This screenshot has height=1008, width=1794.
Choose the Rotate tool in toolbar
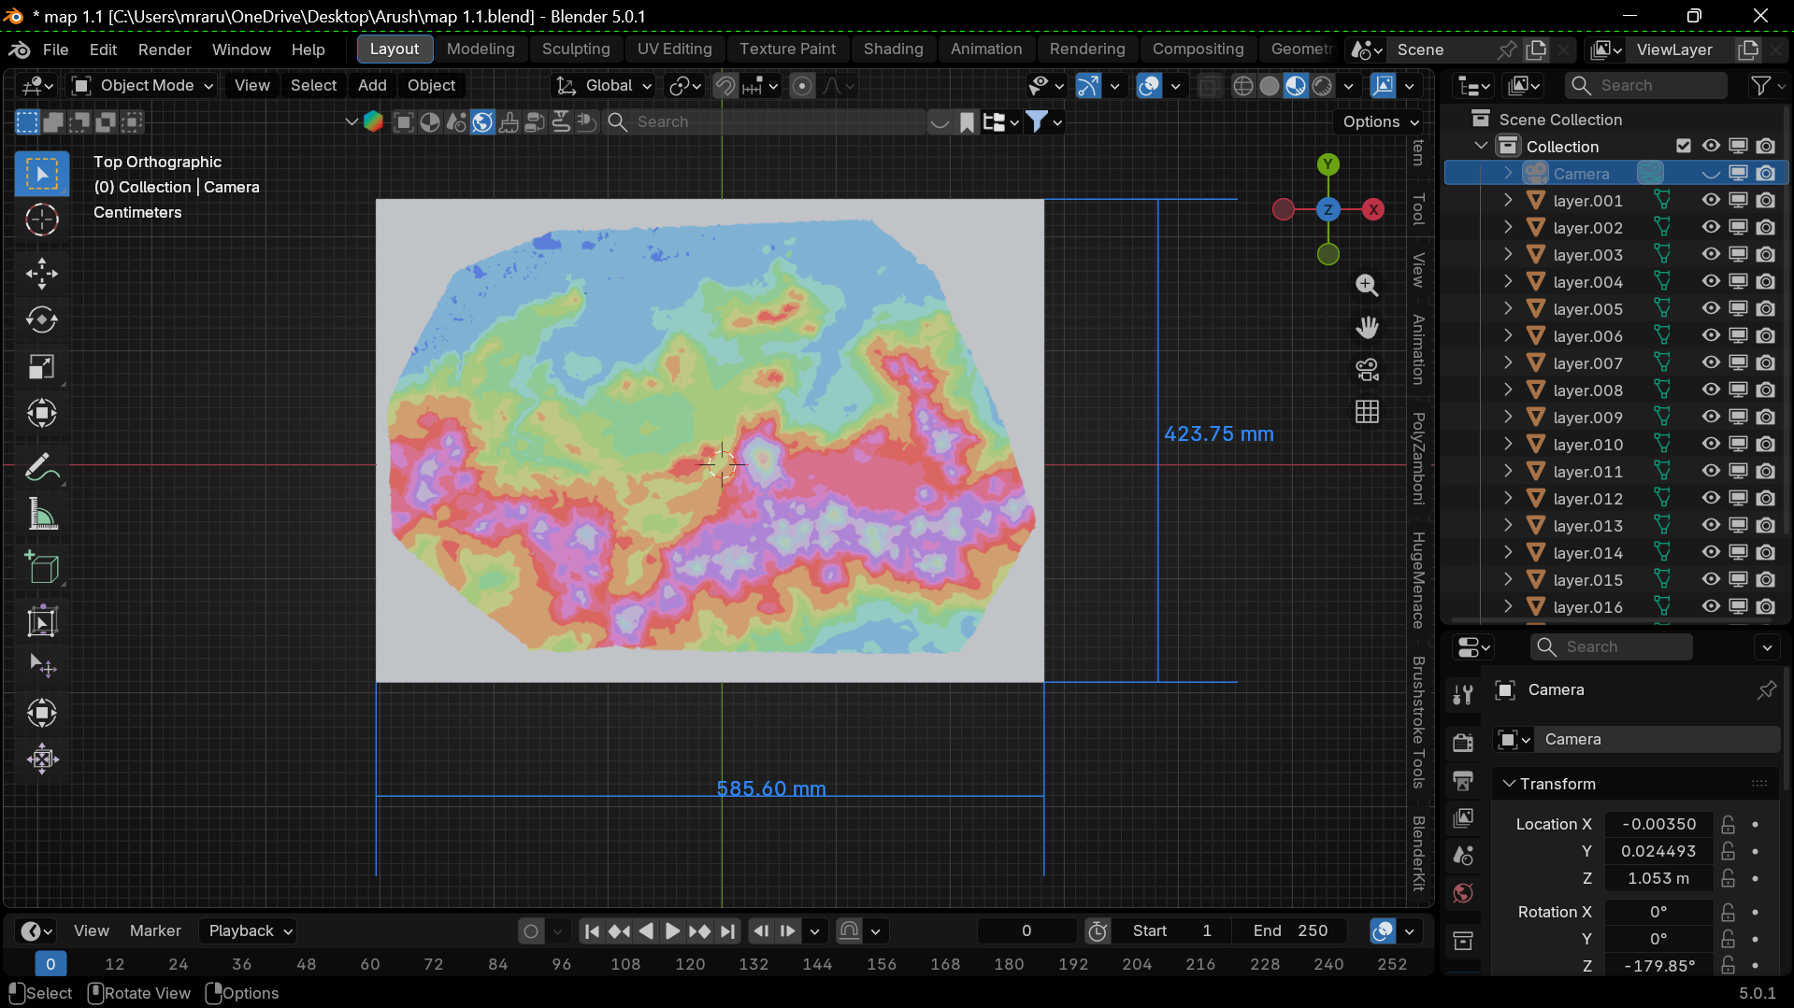click(x=42, y=320)
